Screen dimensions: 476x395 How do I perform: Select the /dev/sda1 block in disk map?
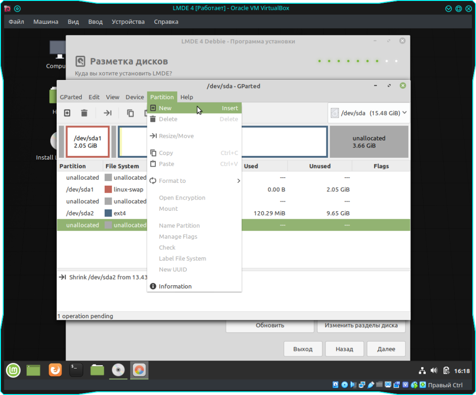tap(87, 142)
